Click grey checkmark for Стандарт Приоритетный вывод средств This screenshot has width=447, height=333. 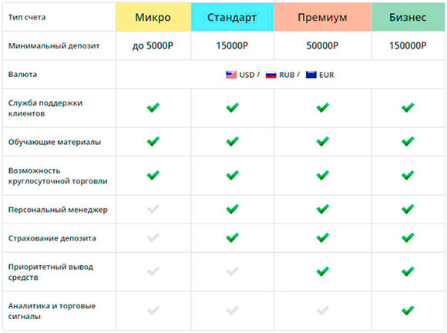[x=232, y=271]
